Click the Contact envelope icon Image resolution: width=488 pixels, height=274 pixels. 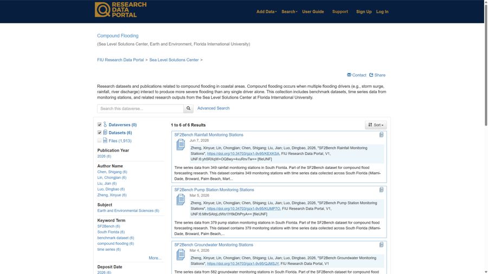pyautogui.click(x=349, y=75)
